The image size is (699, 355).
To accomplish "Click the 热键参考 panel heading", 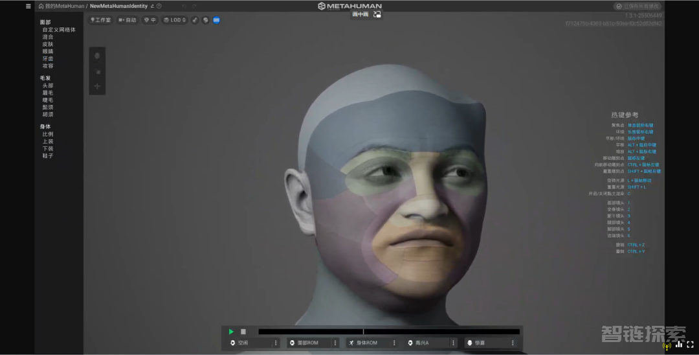I will pos(625,115).
